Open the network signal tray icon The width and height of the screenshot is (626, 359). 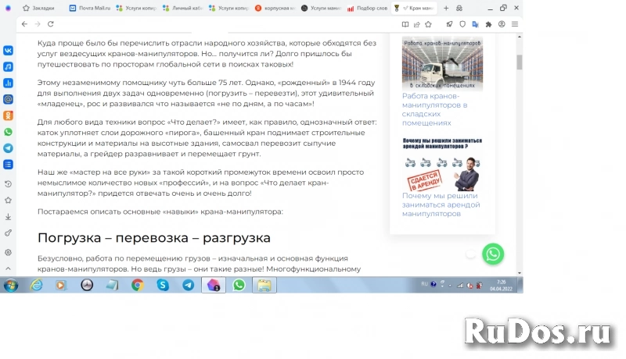pyautogui.click(x=461, y=286)
